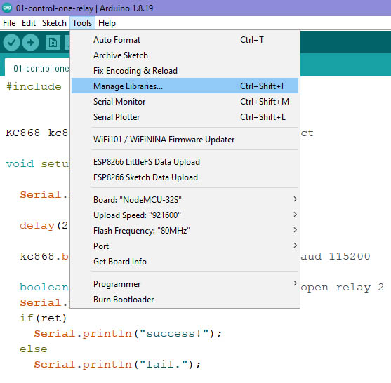This screenshot has height=383, width=391.
Task: Click the Arduino logo in title bar
Action: point(7,8)
